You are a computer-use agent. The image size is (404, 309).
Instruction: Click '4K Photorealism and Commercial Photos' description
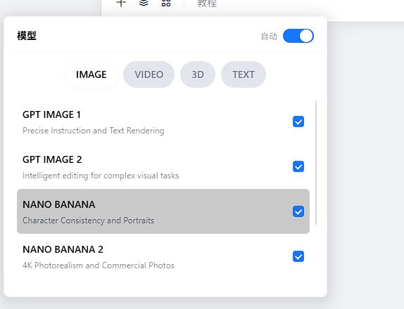[x=99, y=265]
